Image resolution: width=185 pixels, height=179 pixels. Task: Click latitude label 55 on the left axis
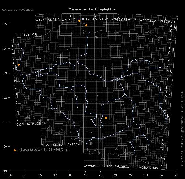pyautogui.click(x=5, y=24)
